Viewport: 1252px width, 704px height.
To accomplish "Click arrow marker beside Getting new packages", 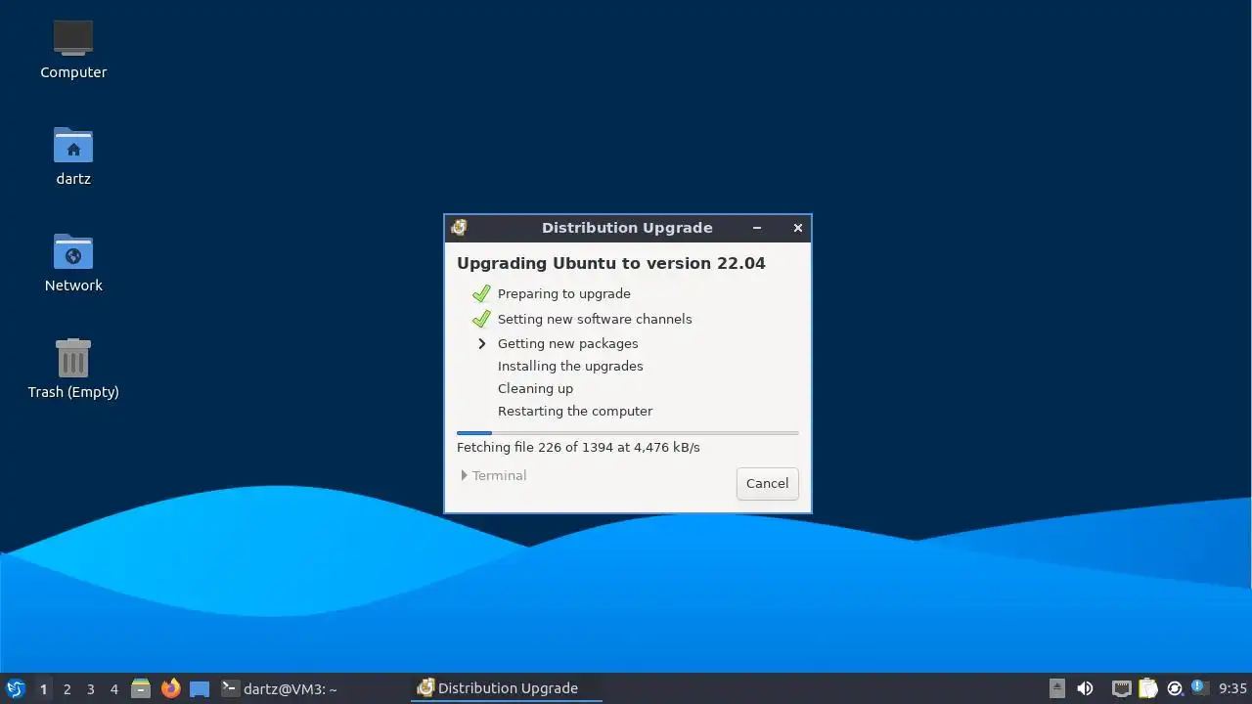I will tap(481, 343).
